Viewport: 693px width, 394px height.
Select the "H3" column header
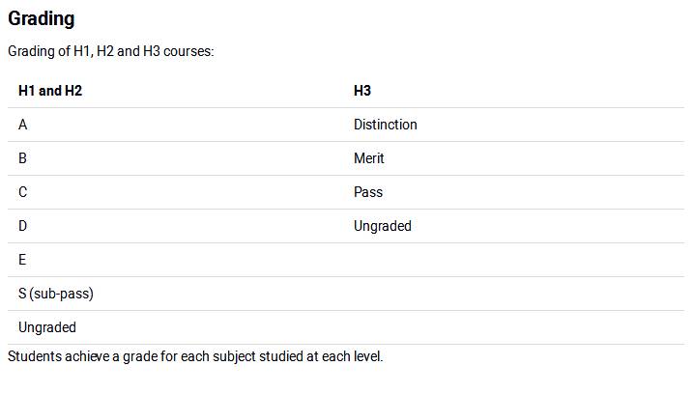click(x=362, y=91)
